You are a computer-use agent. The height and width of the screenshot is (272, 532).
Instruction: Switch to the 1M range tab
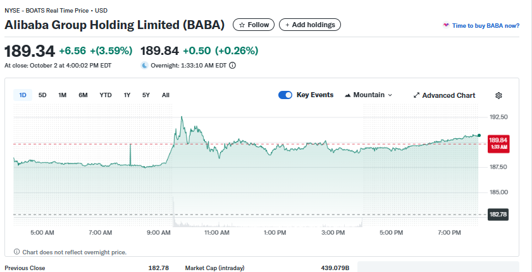62,95
